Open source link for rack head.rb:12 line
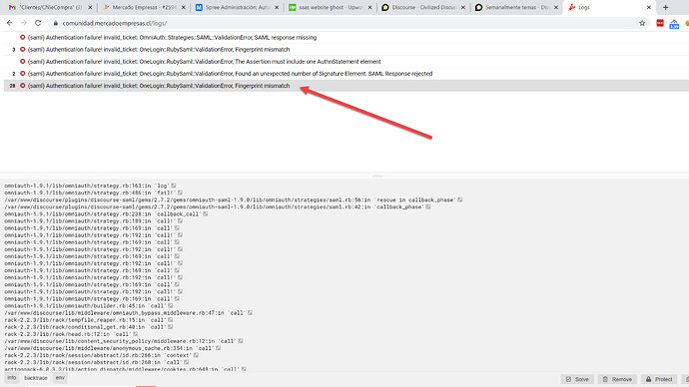The height and width of the screenshot is (387, 689). point(136,334)
